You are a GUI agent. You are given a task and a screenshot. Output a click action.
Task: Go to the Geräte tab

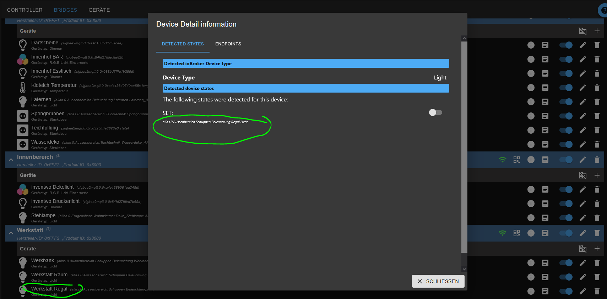point(99,10)
